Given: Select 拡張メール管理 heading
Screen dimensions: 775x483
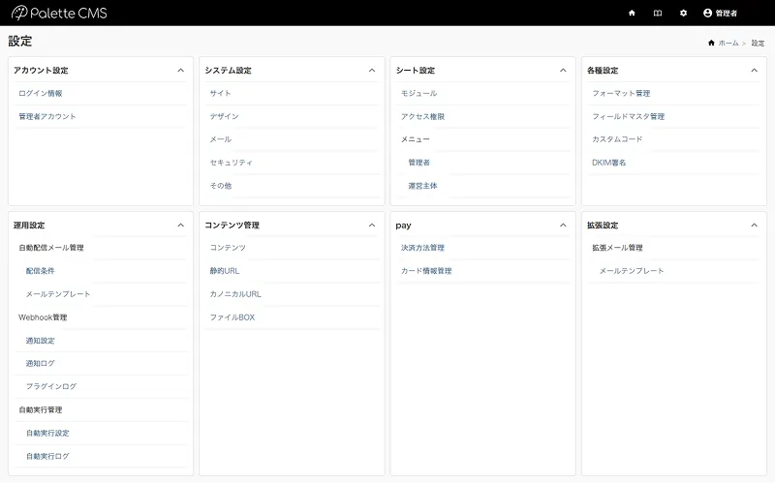Looking at the screenshot, I should (x=617, y=248).
